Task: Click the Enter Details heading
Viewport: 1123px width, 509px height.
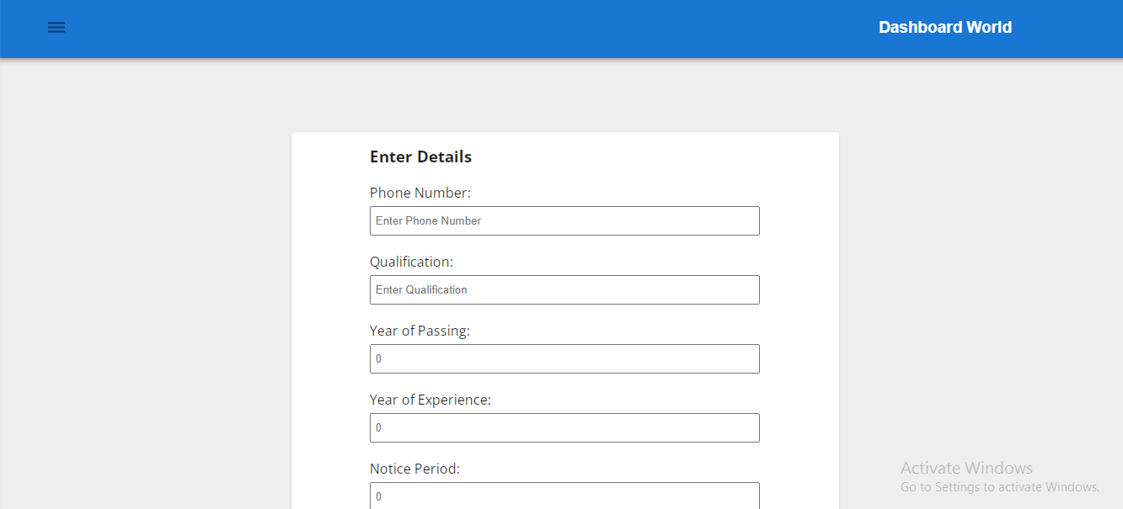Action: coord(420,156)
